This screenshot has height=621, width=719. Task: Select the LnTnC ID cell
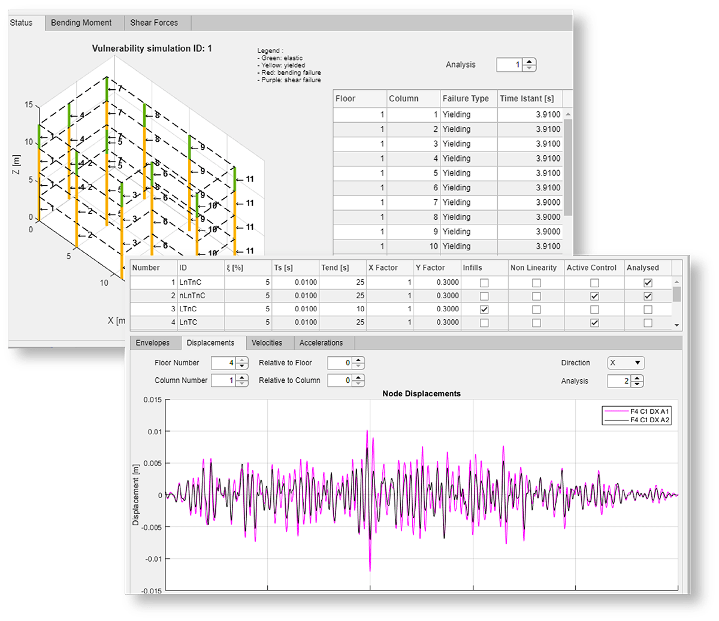(201, 282)
